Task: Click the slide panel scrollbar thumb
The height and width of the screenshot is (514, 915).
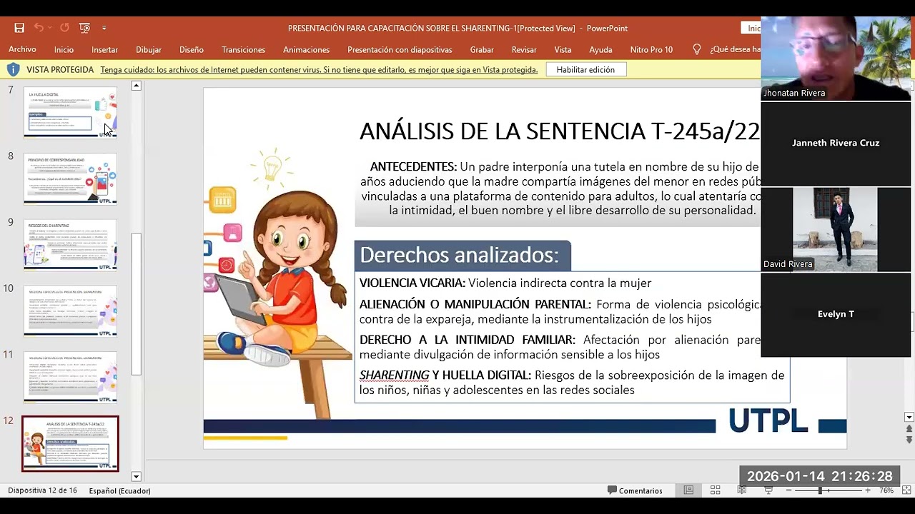Action: (136, 304)
